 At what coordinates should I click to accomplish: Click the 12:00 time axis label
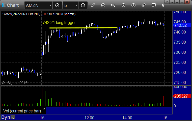pos(89,118)
